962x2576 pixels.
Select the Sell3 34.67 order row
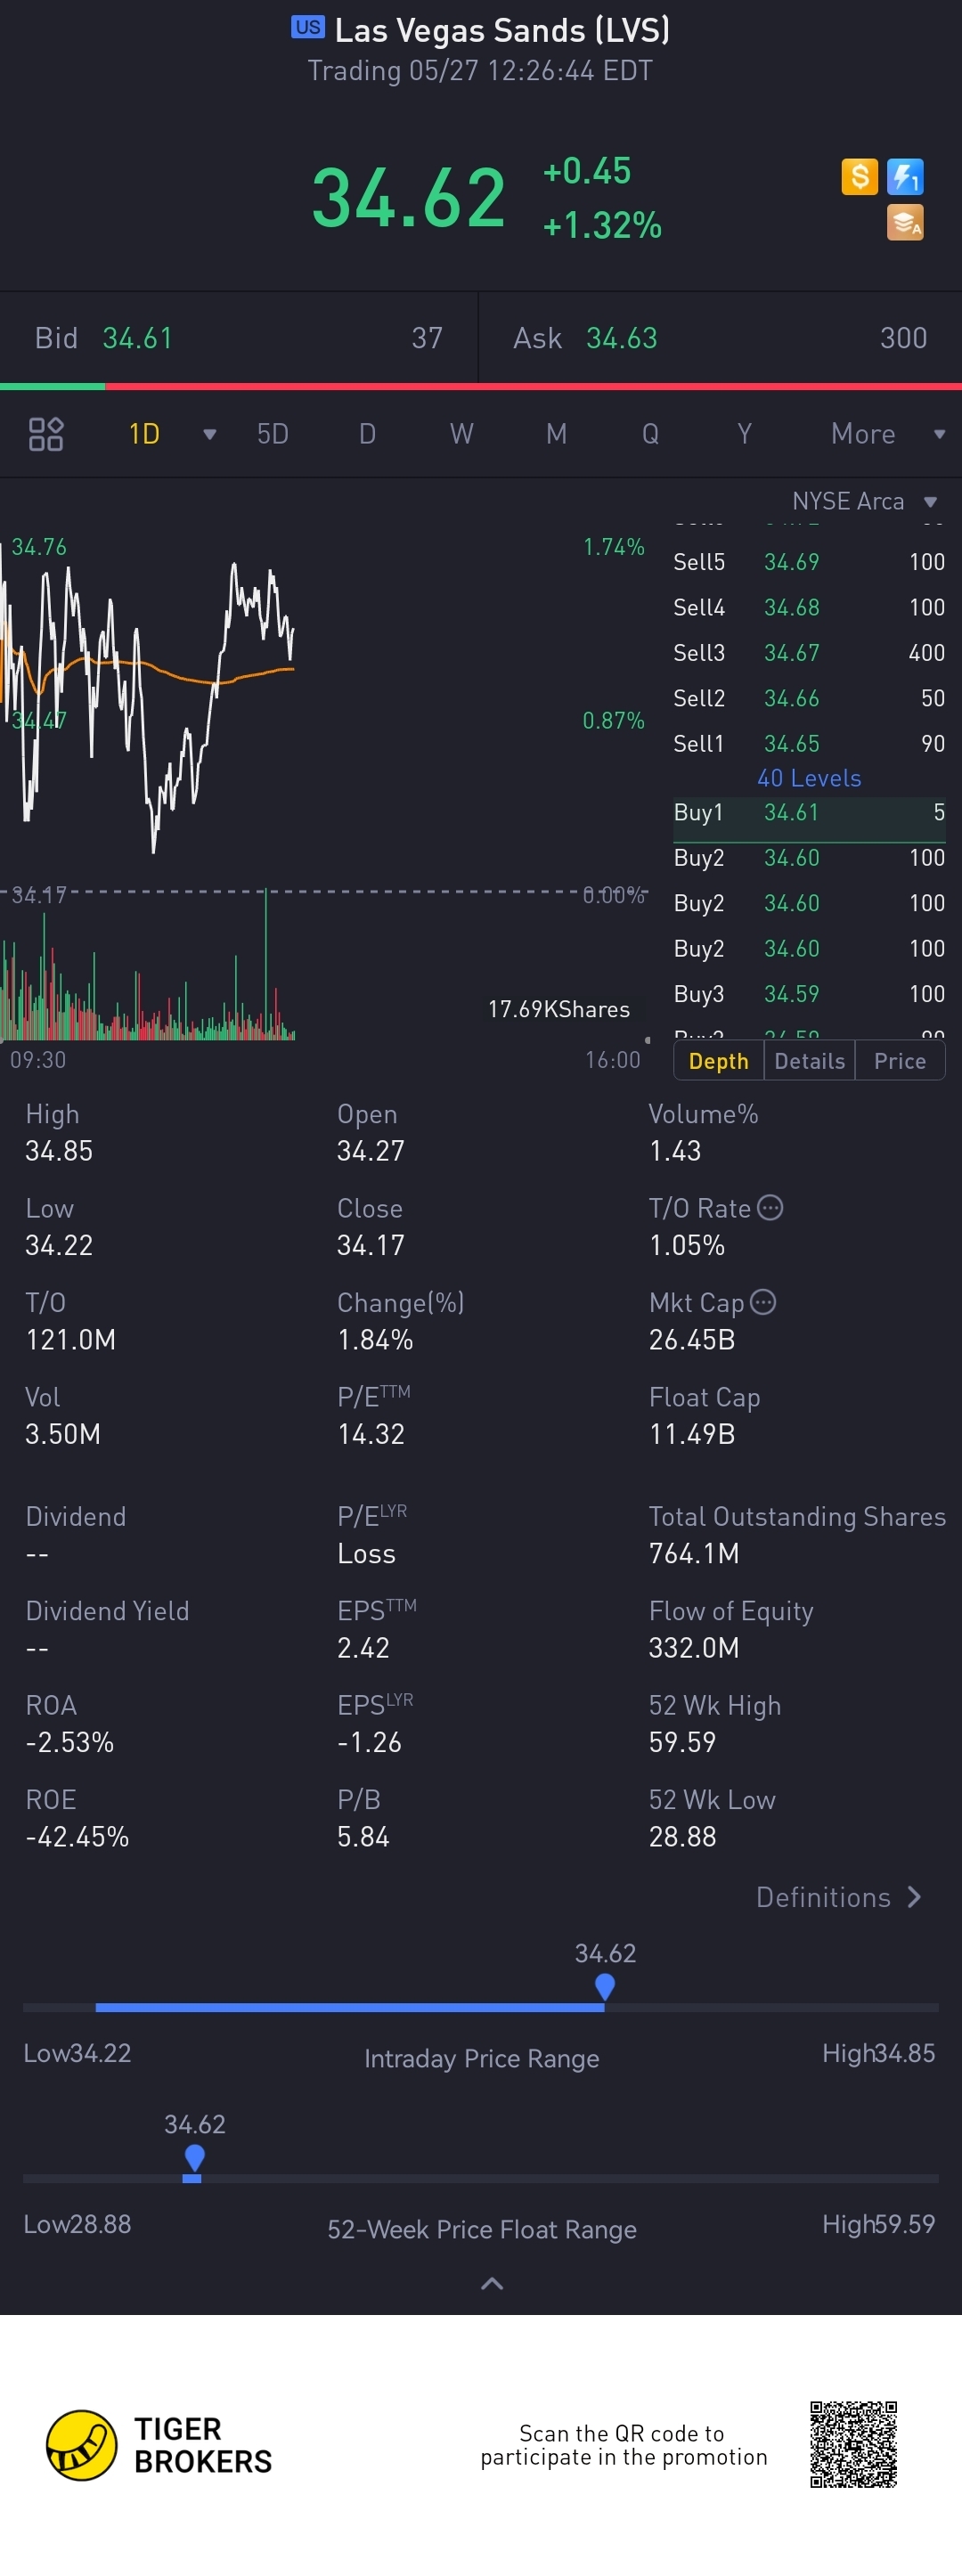(x=809, y=653)
